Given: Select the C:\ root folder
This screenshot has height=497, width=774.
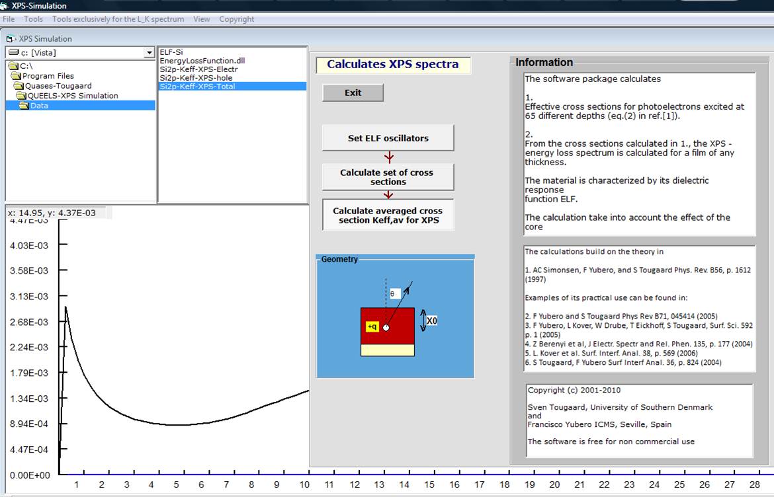Looking at the screenshot, I should point(25,66).
